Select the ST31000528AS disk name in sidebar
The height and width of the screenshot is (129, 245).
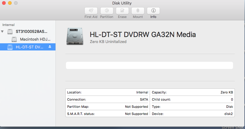point(31,32)
